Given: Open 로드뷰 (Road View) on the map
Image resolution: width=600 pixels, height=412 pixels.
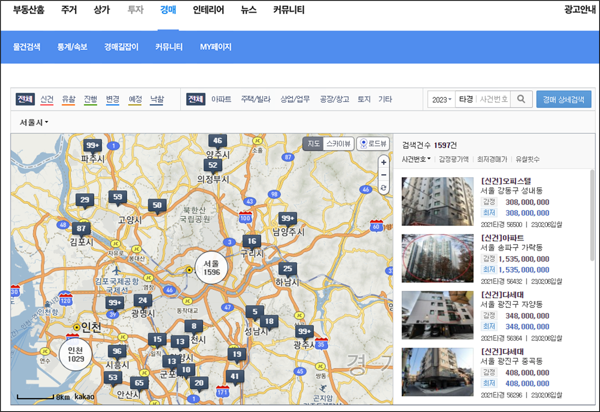Looking at the screenshot, I should 372,144.
